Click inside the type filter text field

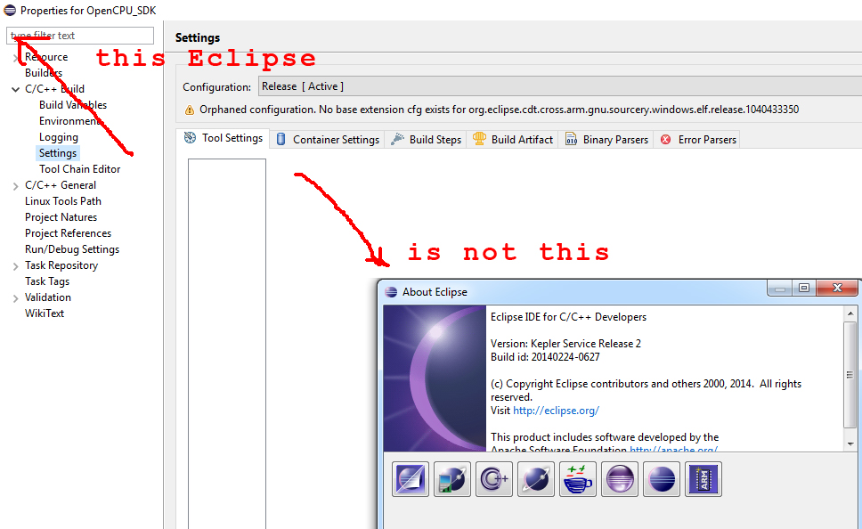pos(79,35)
